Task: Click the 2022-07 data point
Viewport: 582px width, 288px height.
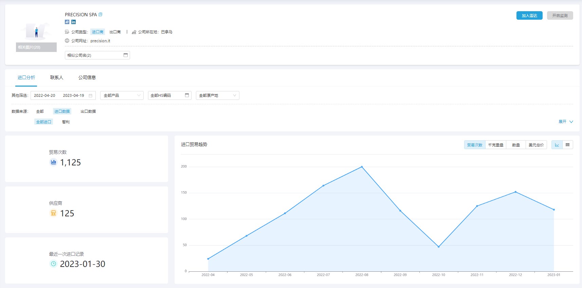Action: pos(323,185)
